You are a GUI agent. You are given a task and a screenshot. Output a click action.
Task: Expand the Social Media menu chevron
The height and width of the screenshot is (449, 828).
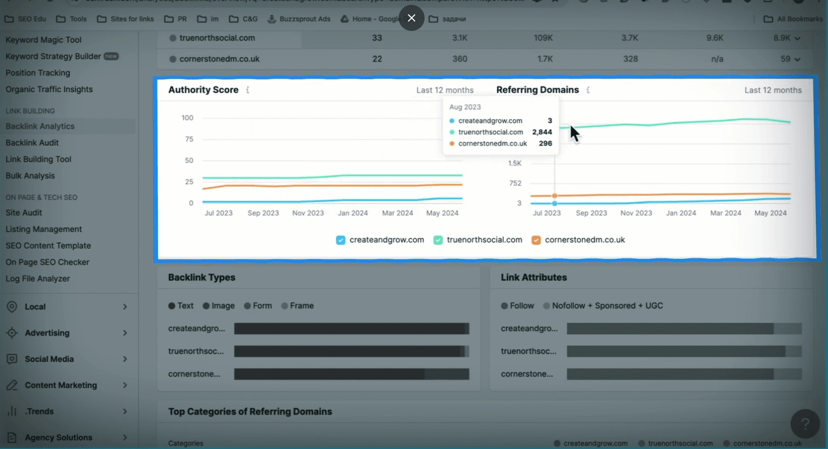tap(125, 359)
